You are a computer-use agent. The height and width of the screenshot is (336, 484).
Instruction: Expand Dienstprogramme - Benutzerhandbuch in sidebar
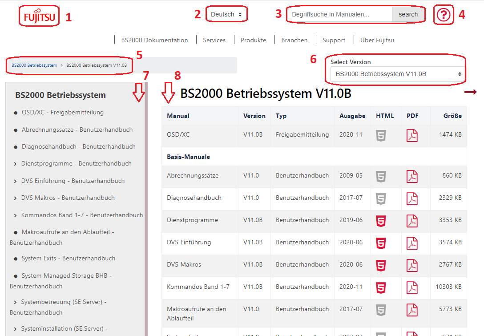pyautogui.click(x=16, y=164)
